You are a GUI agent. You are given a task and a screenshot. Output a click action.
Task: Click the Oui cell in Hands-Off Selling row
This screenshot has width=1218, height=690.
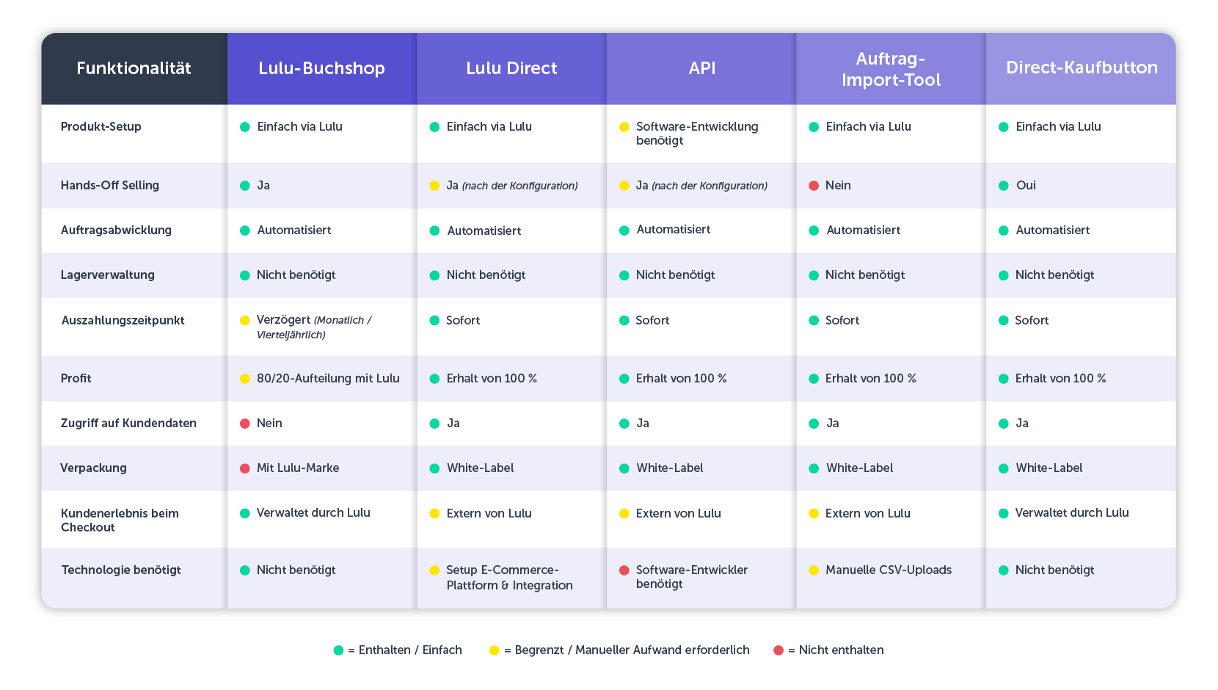click(1026, 185)
